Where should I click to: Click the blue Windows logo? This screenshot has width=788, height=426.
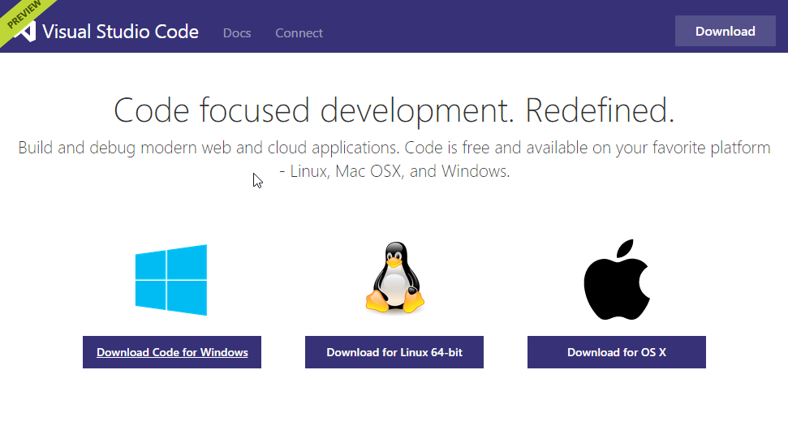171,280
